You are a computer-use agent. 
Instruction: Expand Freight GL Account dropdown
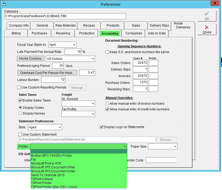coord(93,104)
